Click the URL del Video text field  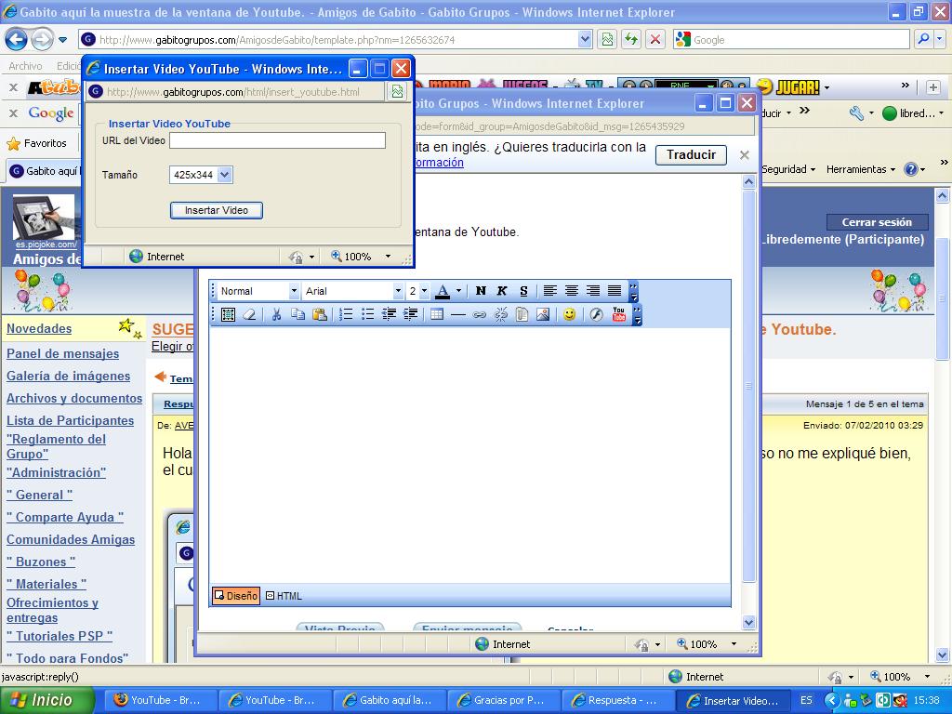click(277, 140)
